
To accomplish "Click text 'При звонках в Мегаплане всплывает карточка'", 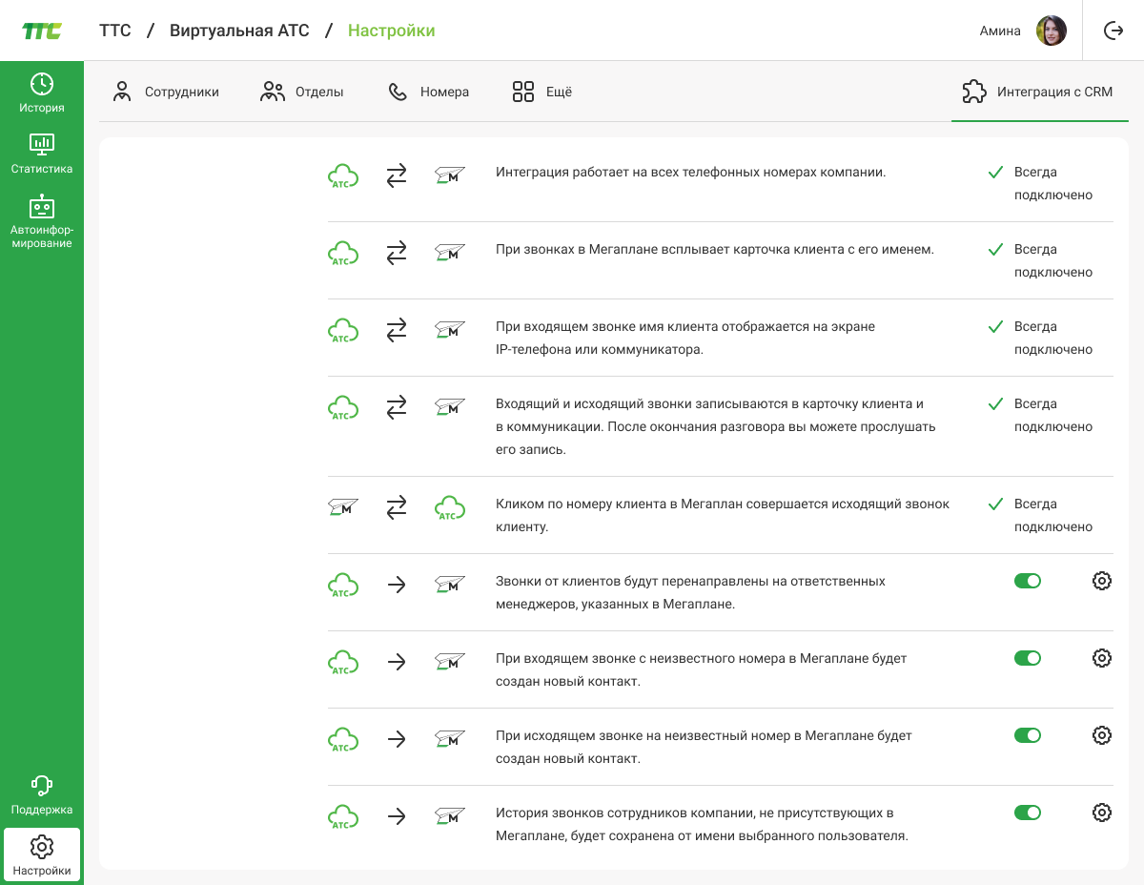I will 715,250.
